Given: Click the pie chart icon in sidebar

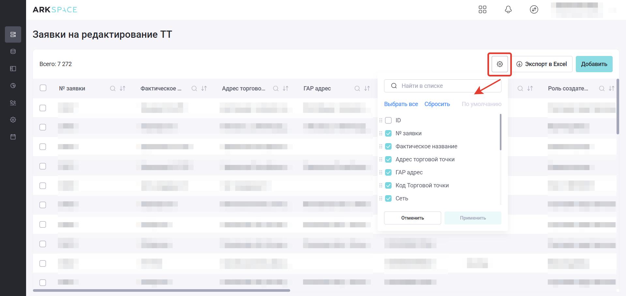Looking at the screenshot, I should pos(13,86).
